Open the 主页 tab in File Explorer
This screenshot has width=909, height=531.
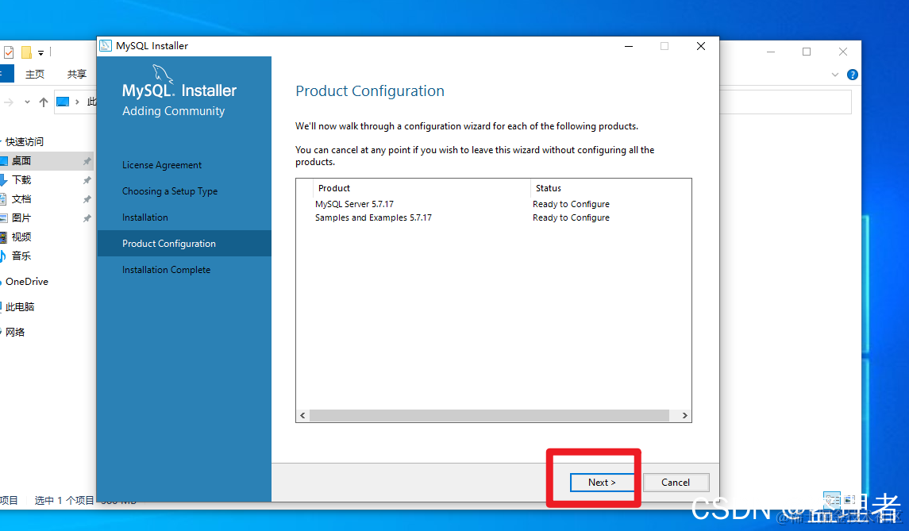tap(35, 74)
